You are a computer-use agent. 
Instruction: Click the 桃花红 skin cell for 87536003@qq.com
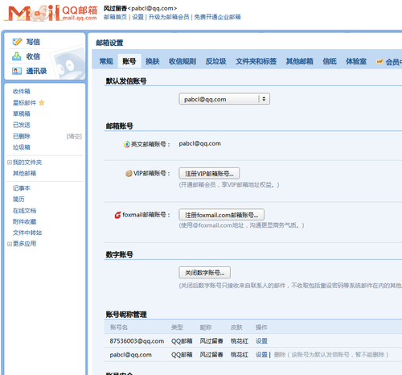point(240,341)
